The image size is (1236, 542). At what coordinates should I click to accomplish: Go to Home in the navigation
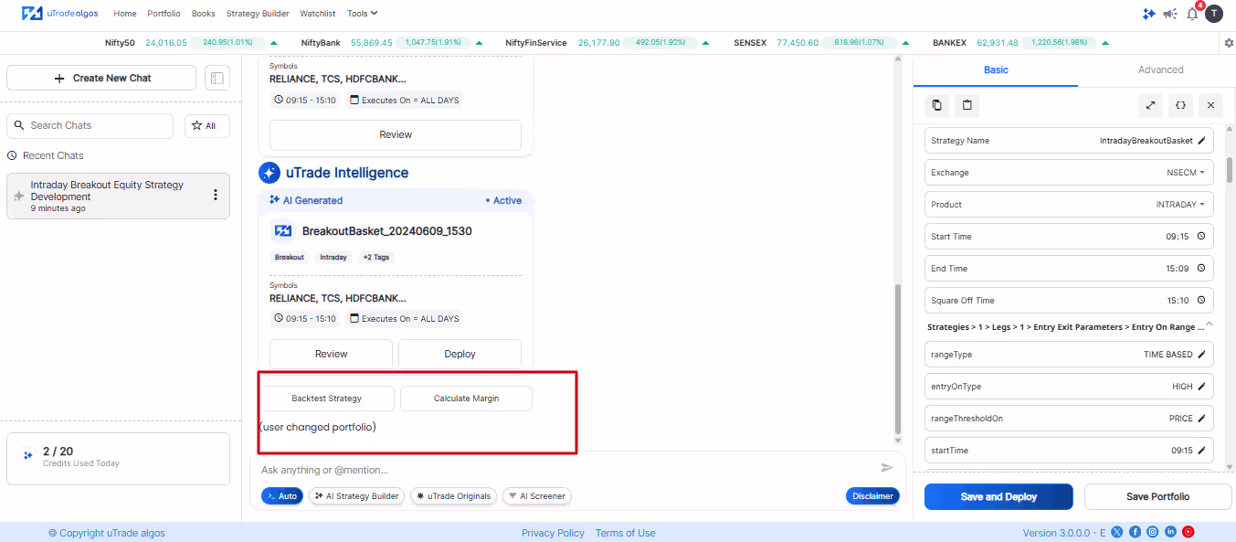click(125, 14)
